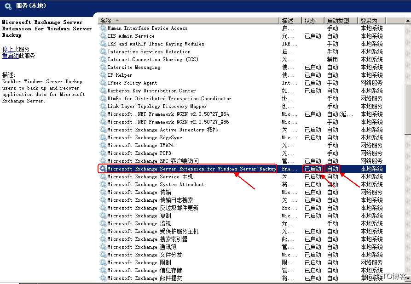Screen dimensions: 411x284
Task: Click gear icon of Microsoft Exchange POP3
Action: [x=103, y=153]
